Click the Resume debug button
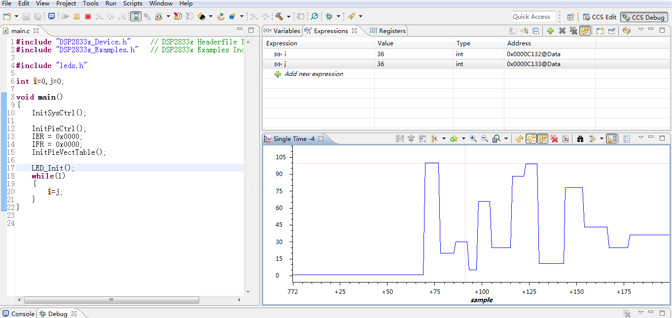Image resolution: width=672 pixels, height=318 pixels. 65,16
